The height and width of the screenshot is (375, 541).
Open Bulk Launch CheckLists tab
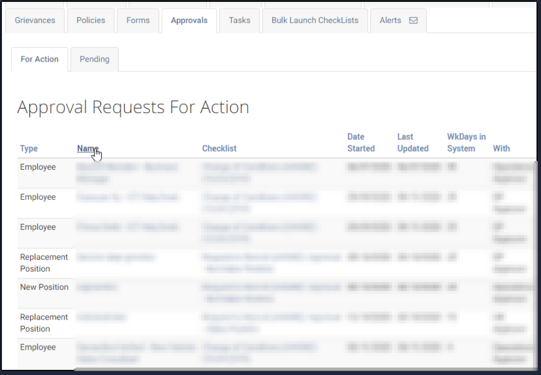pyautogui.click(x=315, y=20)
